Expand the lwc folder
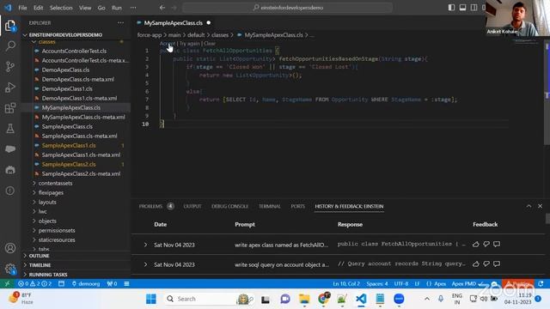 click(42, 212)
